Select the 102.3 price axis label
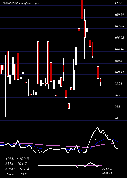This screenshot has height=178, width=127. [x=119, y=61]
